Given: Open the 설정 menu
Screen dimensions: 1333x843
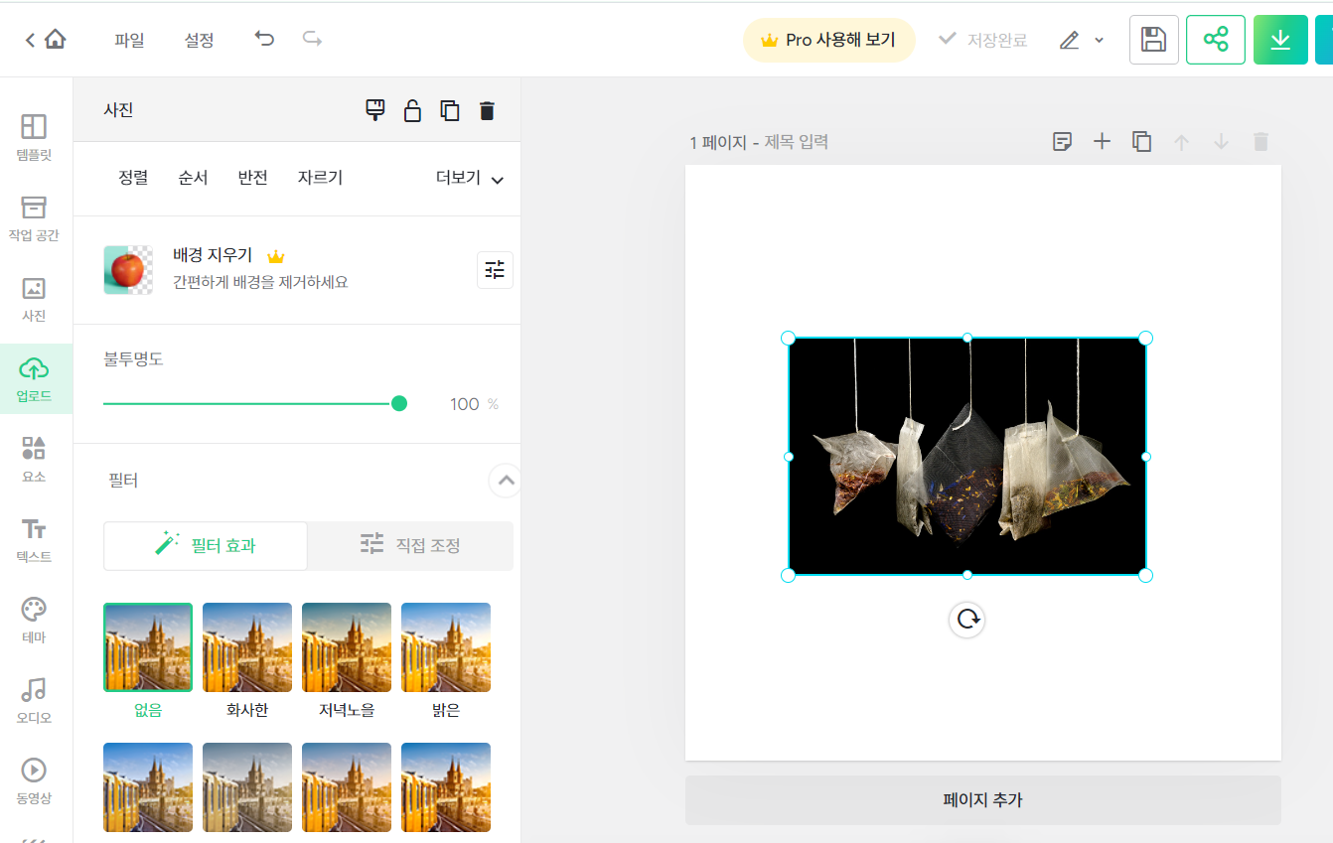Looking at the screenshot, I should (199, 41).
